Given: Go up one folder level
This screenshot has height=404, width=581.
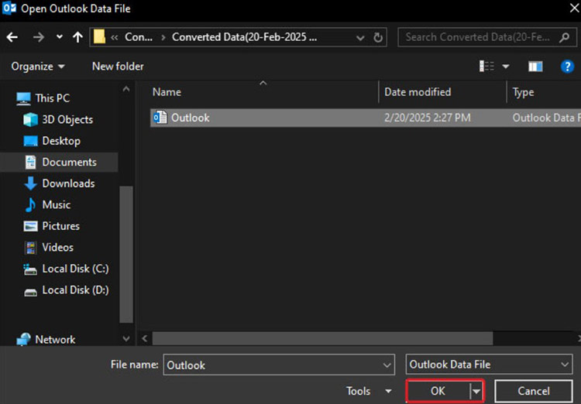Looking at the screenshot, I should click(x=77, y=37).
